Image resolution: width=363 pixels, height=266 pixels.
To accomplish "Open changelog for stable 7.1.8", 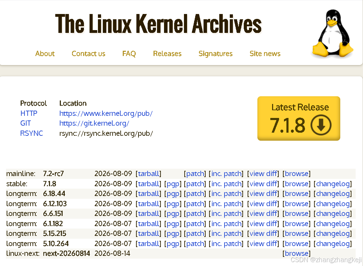I will (333, 184).
